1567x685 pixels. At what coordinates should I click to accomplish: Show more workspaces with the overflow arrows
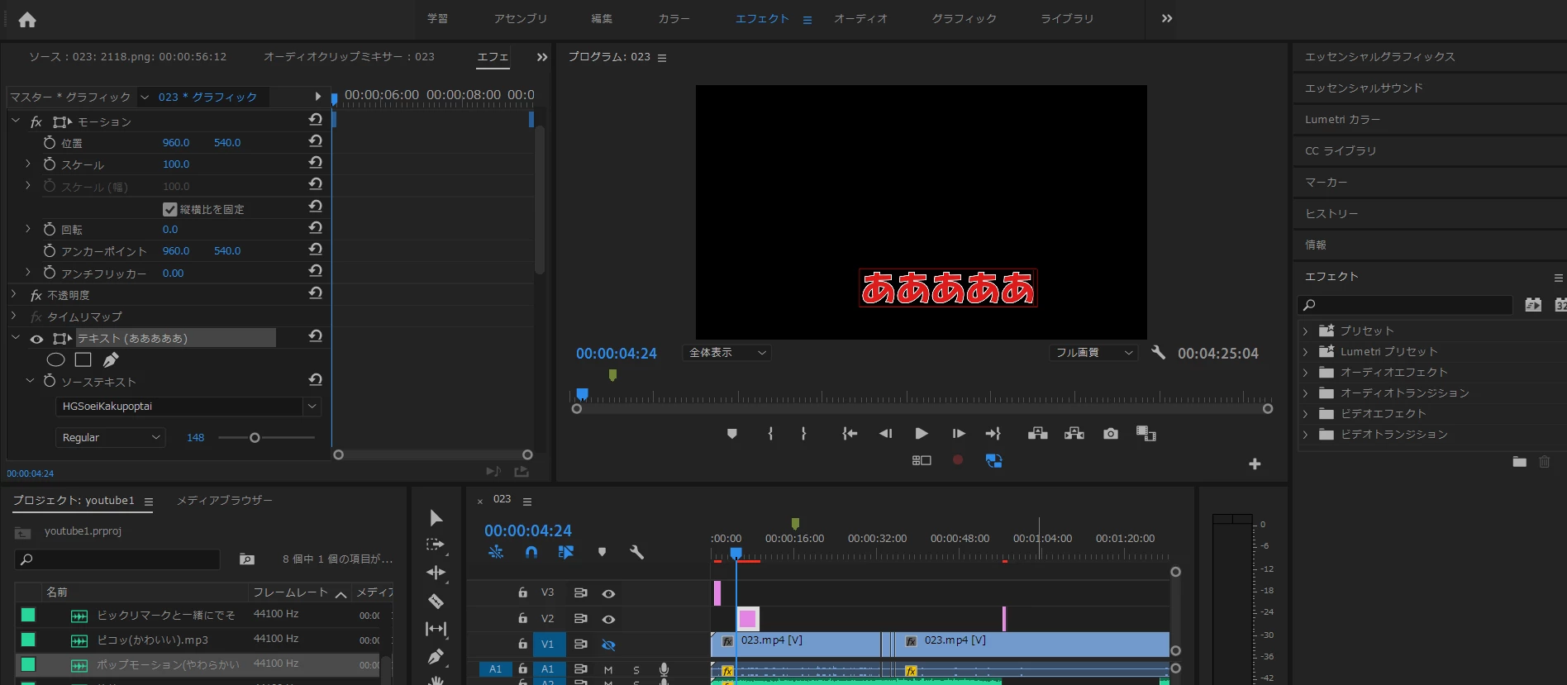pyautogui.click(x=1167, y=18)
